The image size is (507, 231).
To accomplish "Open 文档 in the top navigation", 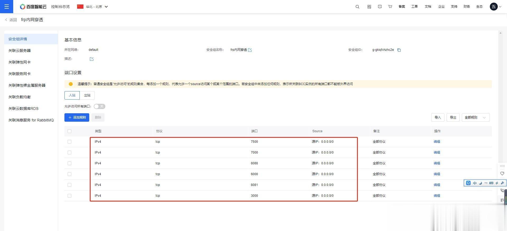I will (428, 7).
